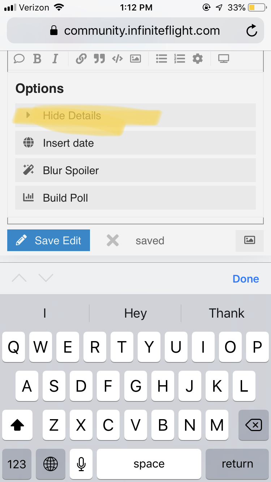The image size is (271, 482).
Task: Create a bulleted list
Action: [x=161, y=59]
